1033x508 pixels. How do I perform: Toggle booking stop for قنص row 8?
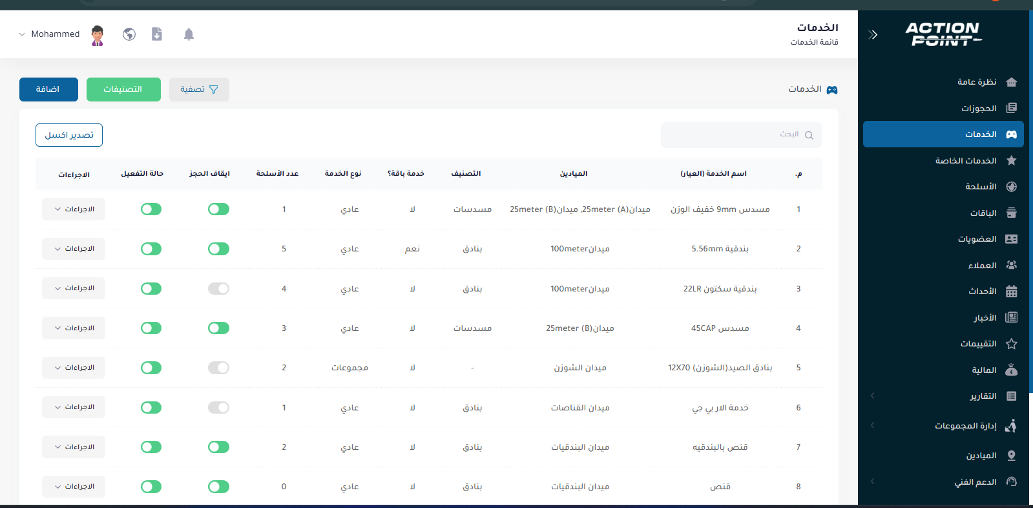tap(218, 487)
